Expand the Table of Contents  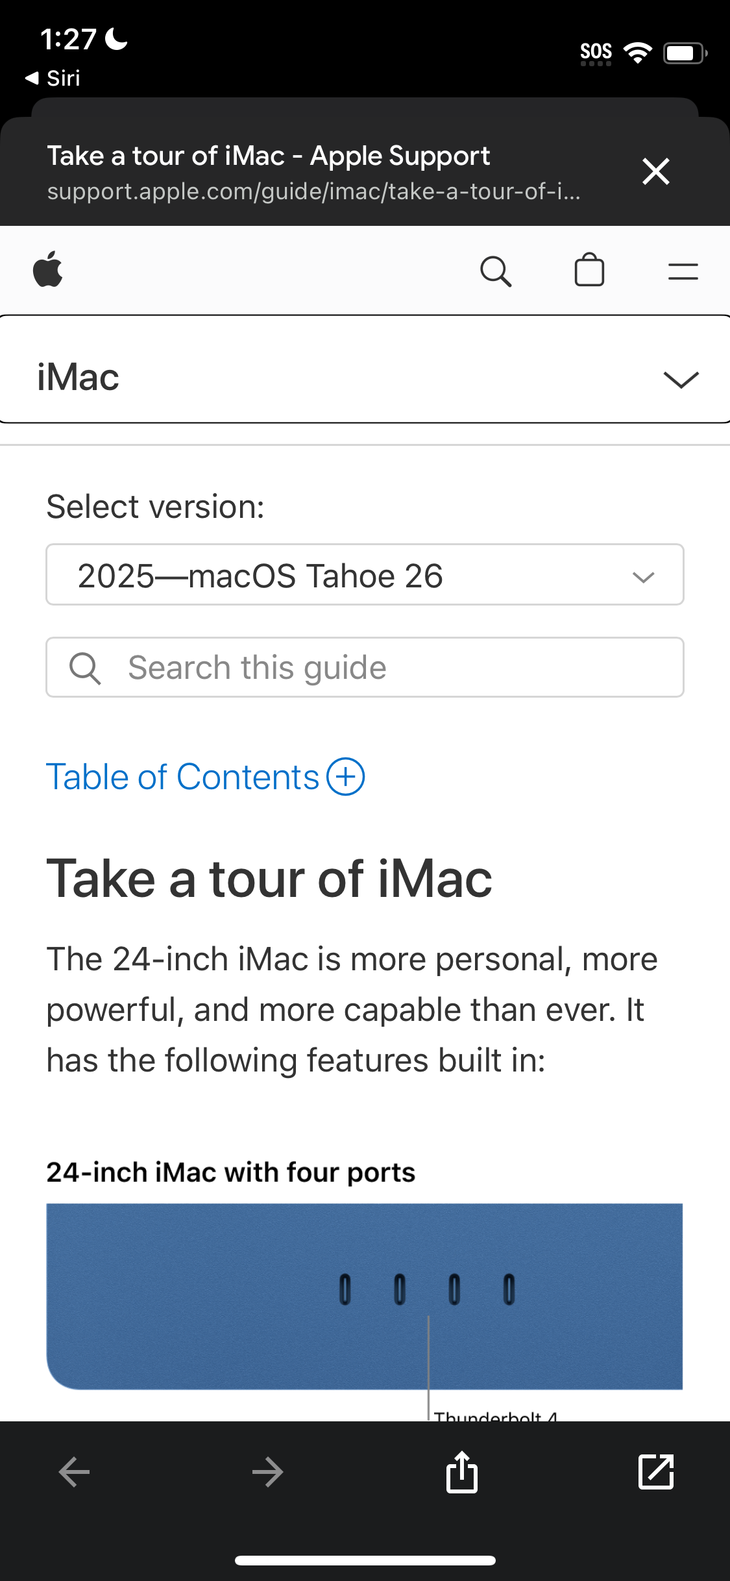(347, 776)
